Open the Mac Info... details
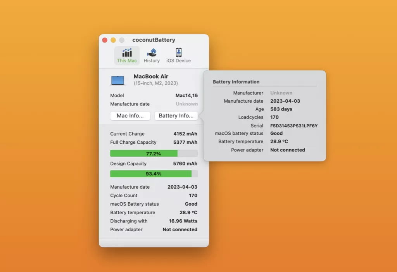This screenshot has height=272, width=397. [130, 116]
